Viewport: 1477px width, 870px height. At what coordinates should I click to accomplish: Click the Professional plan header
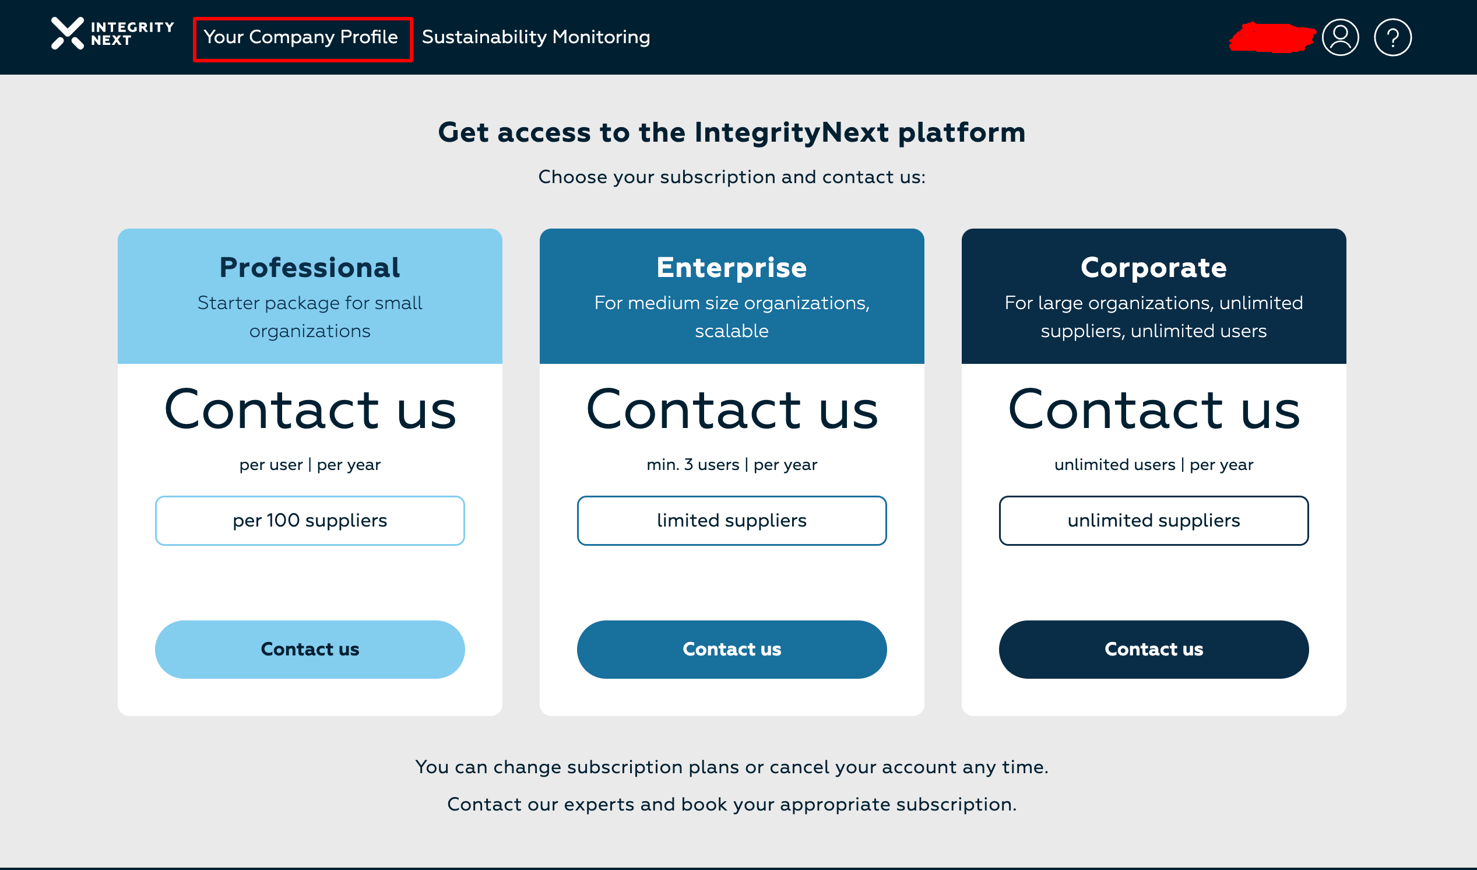[x=310, y=267]
